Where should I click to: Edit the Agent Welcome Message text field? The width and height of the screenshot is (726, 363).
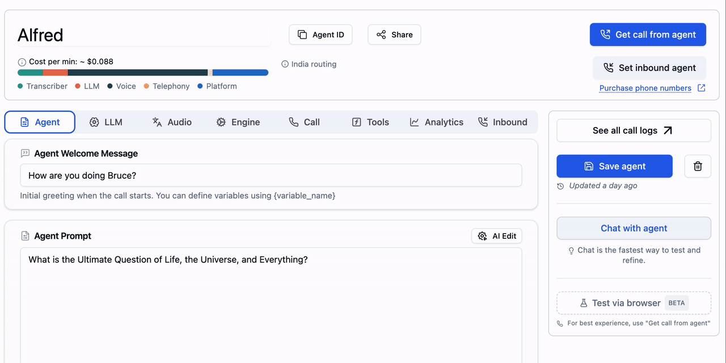pyautogui.click(x=271, y=175)
